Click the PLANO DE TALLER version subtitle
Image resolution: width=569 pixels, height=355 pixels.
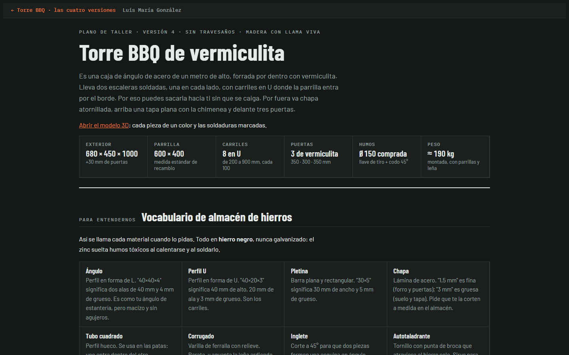[x=200, y=32]
